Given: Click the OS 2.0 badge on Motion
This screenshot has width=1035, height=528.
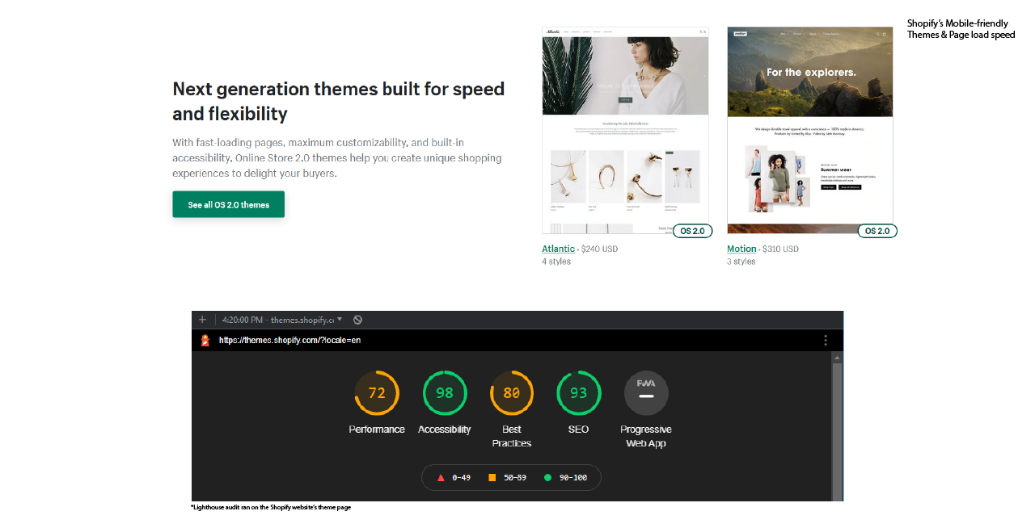Looking at the screenshot, I should [x=877, y=231].
